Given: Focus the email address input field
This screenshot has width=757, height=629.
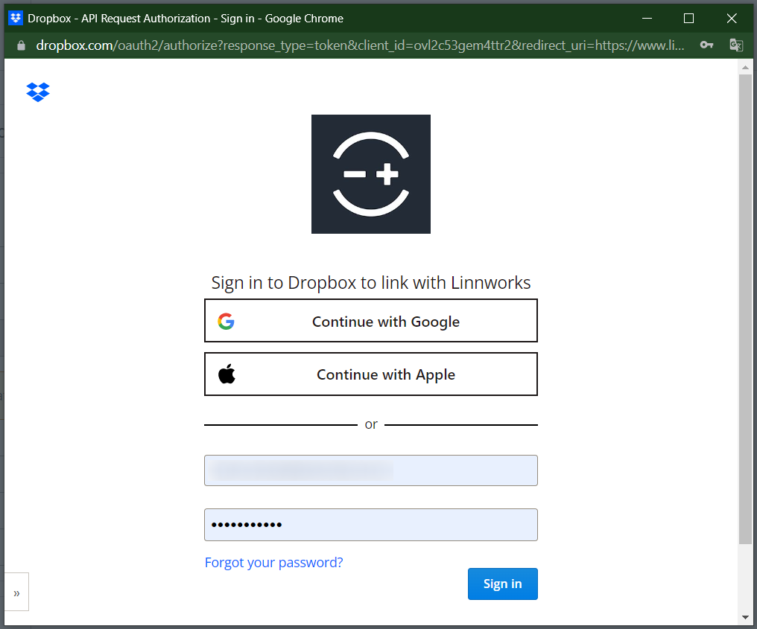Looking at the screenshot, I should tap(370, 470).
